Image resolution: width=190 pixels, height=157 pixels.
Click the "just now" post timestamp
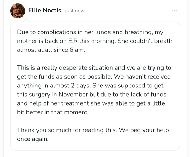point(75,11)
